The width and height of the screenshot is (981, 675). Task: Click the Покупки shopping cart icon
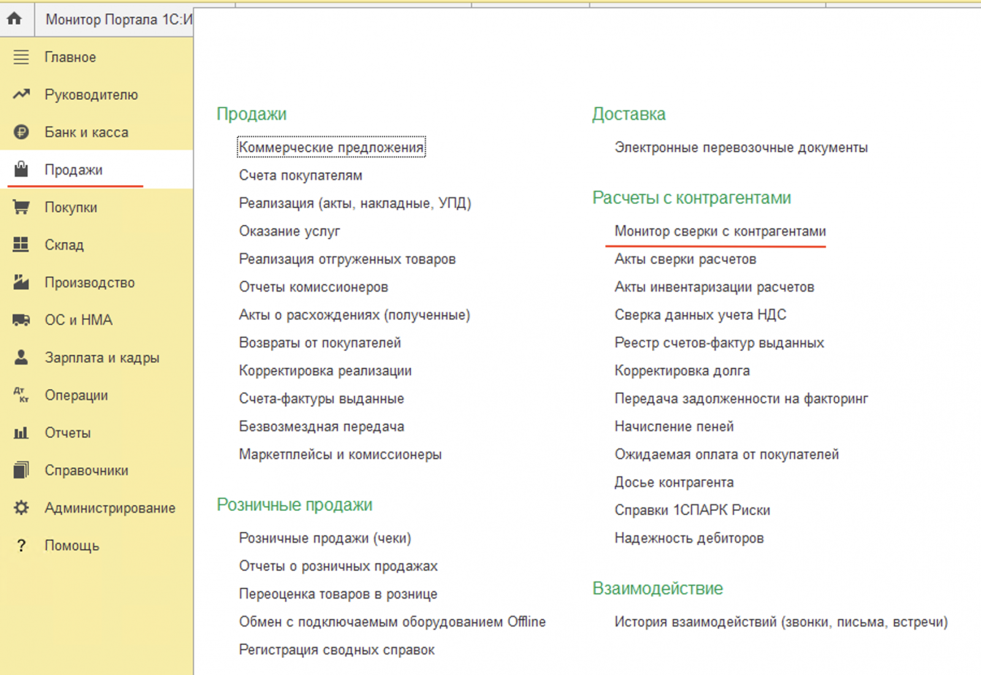point(21,207)
